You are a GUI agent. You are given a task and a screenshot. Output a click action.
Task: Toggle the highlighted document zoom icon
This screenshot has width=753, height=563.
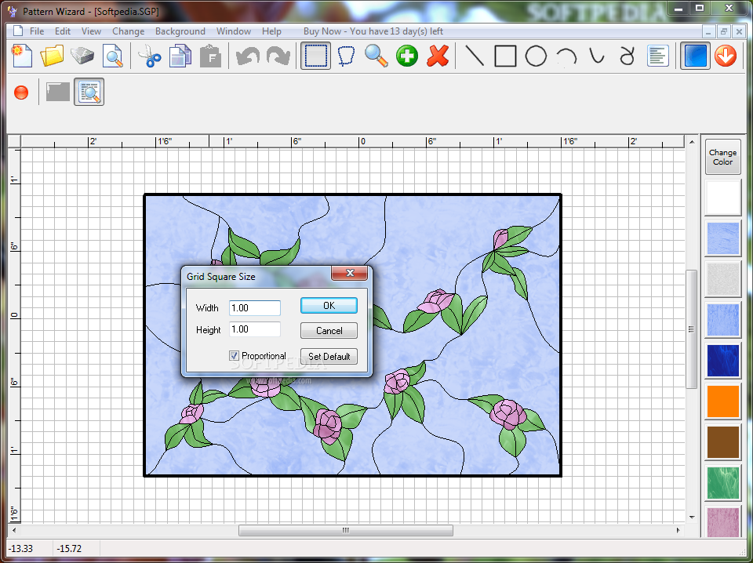pos(89,92)
